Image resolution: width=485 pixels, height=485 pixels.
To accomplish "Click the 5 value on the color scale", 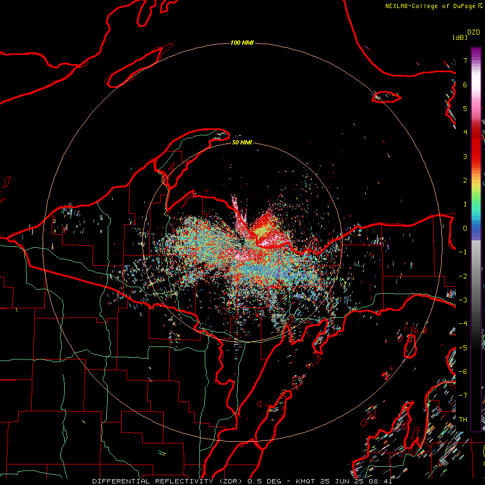I will (465, 108).
